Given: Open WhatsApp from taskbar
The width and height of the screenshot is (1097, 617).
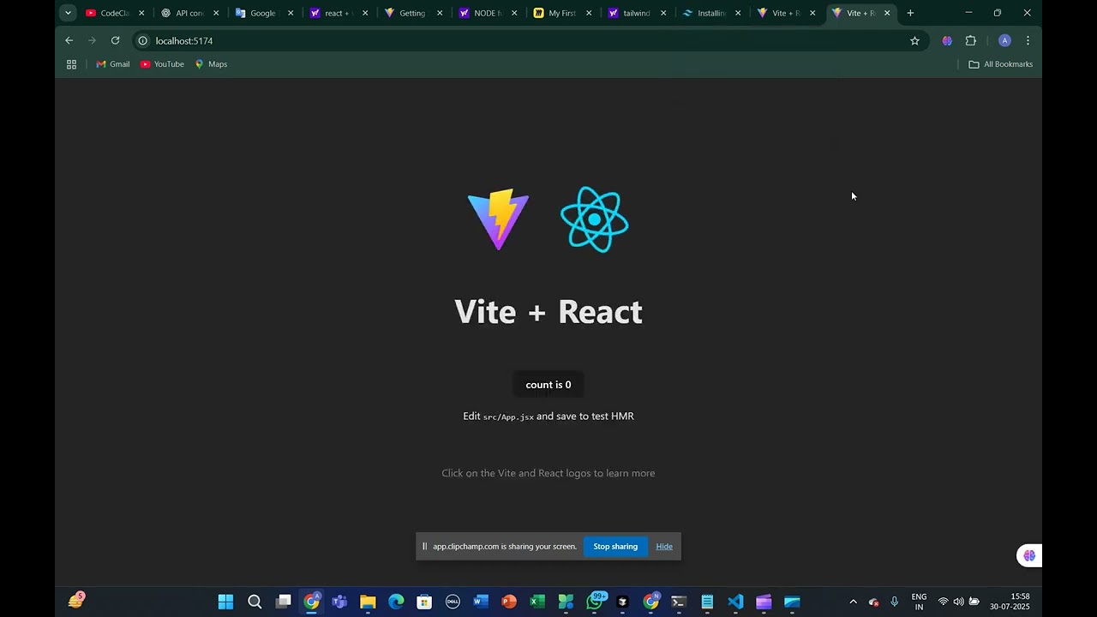Looking at the screenshot, I should (595, 602).
